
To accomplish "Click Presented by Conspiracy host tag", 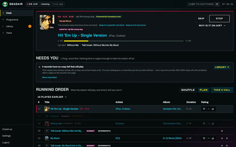I will click(x=108, y=17).
